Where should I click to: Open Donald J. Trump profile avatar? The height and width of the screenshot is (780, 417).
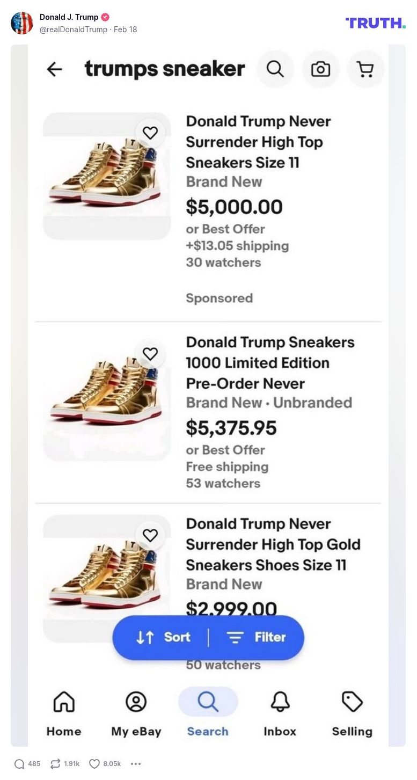(22, 23)
